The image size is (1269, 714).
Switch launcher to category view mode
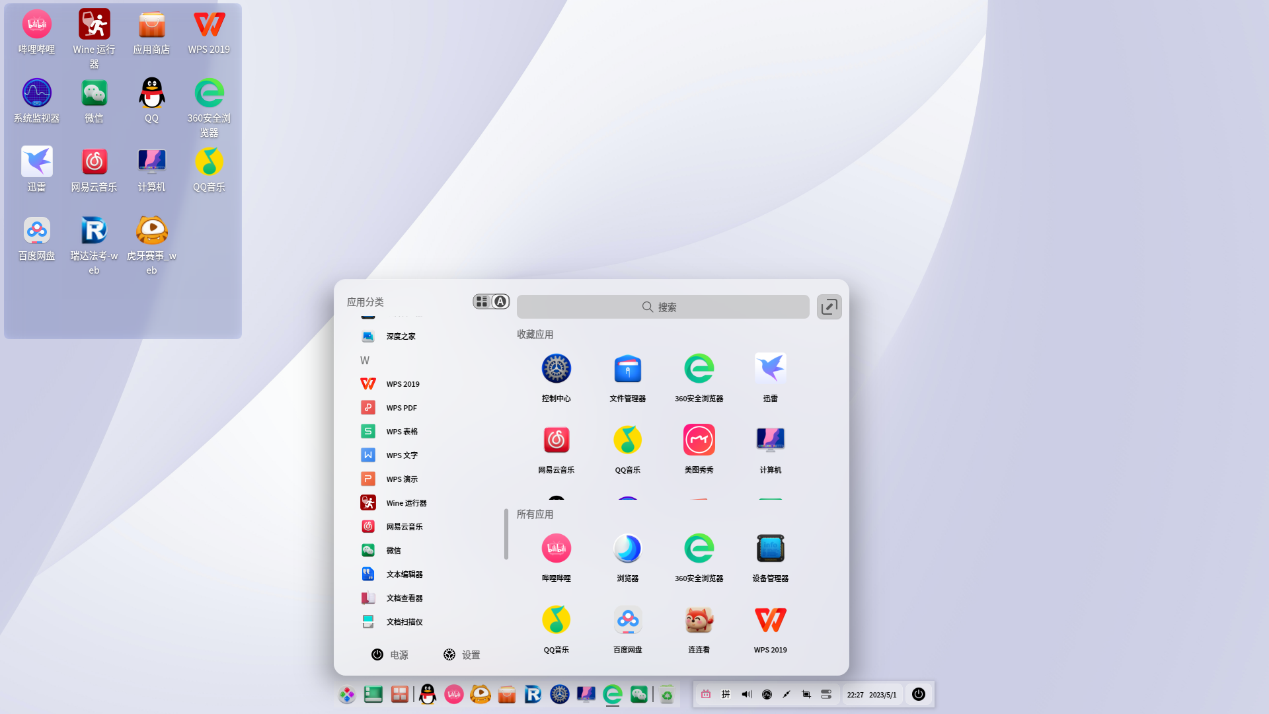tap(481, 301)
